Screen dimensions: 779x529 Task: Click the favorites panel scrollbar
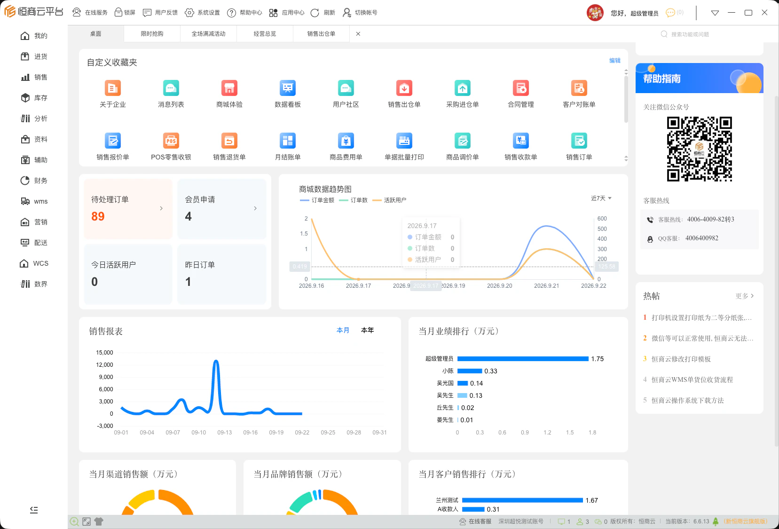tap(626, 99)
